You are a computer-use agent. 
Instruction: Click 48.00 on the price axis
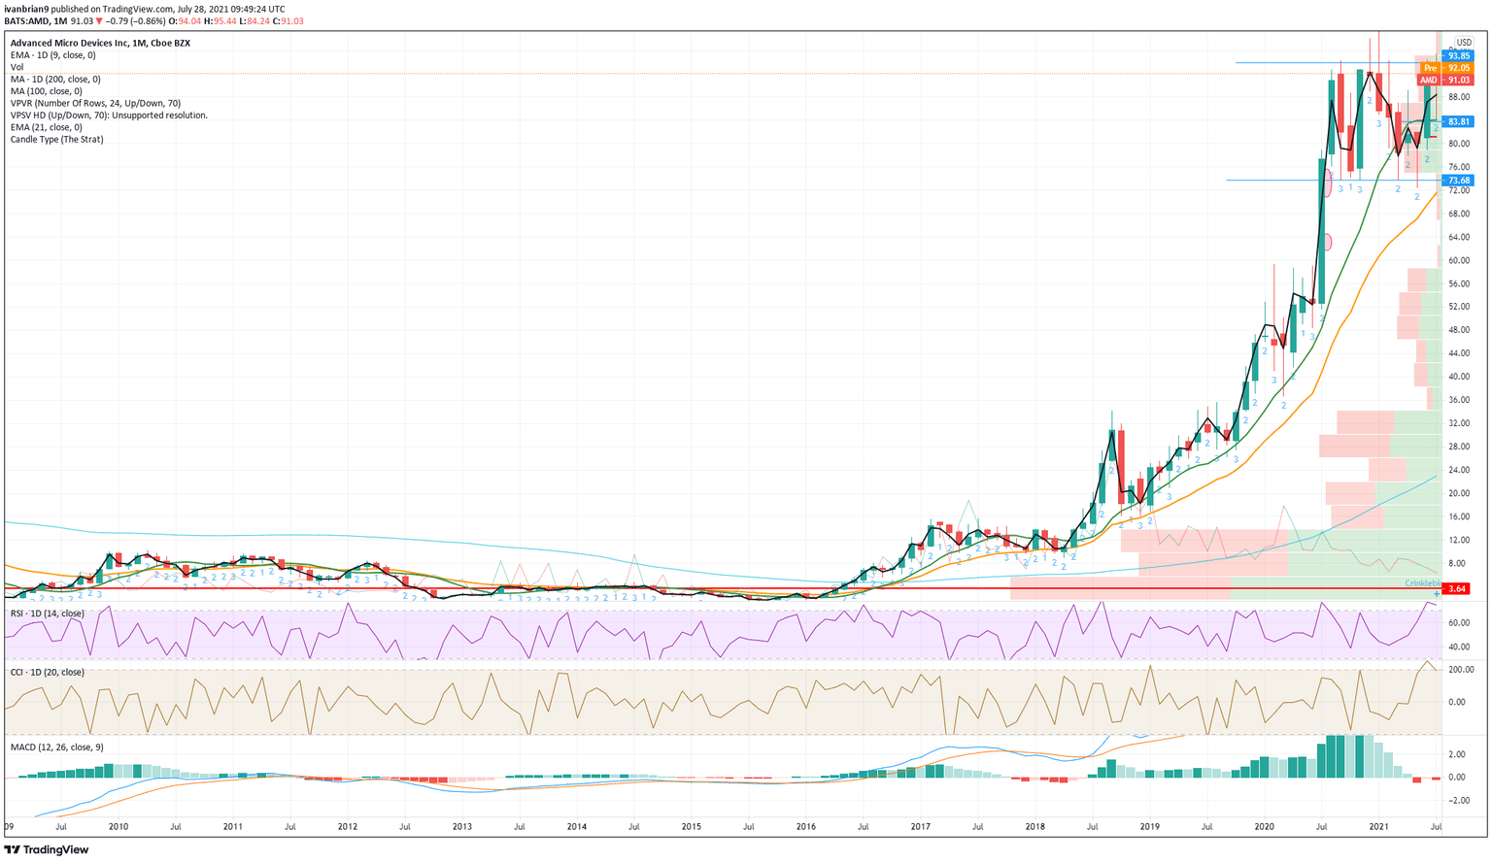1459,330
